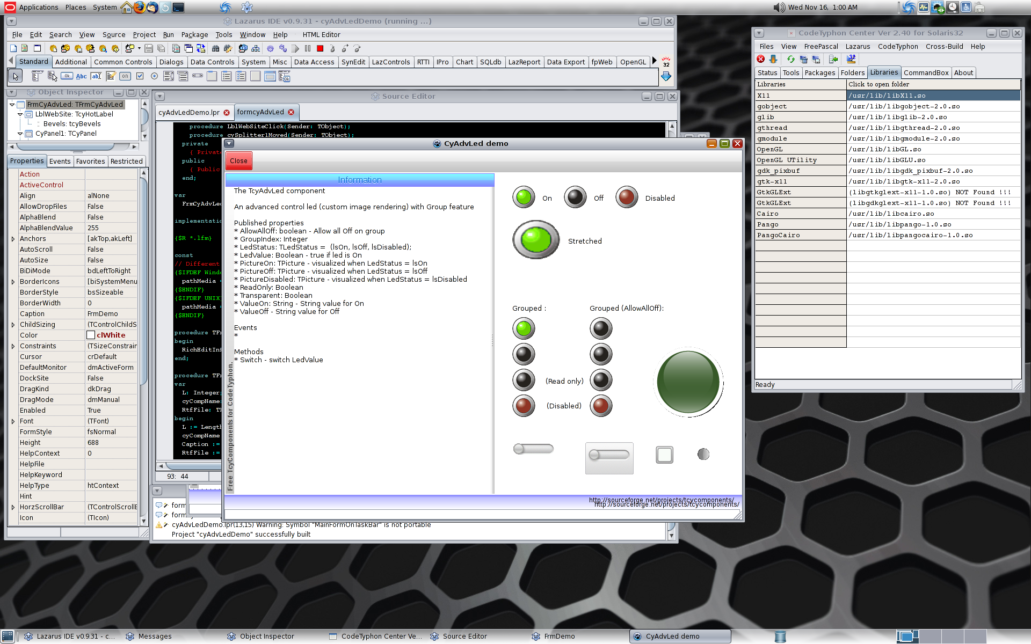1031x644 pixels.
Task: Click the stop (red square) button in Lazarus toolbar
Action: 320,48
